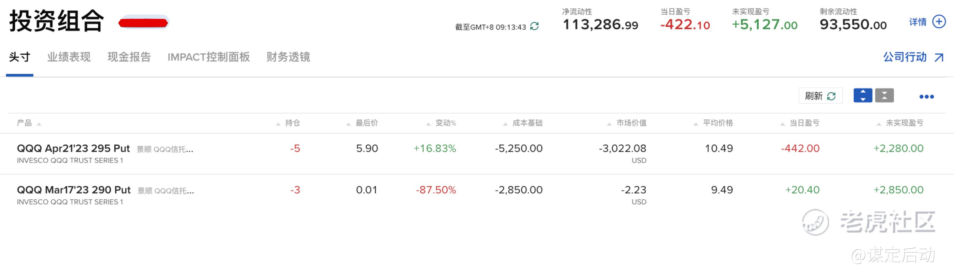Open the three-dot more options menu
954x277 pixels.
pyautogui.click(x=926, y=97)
